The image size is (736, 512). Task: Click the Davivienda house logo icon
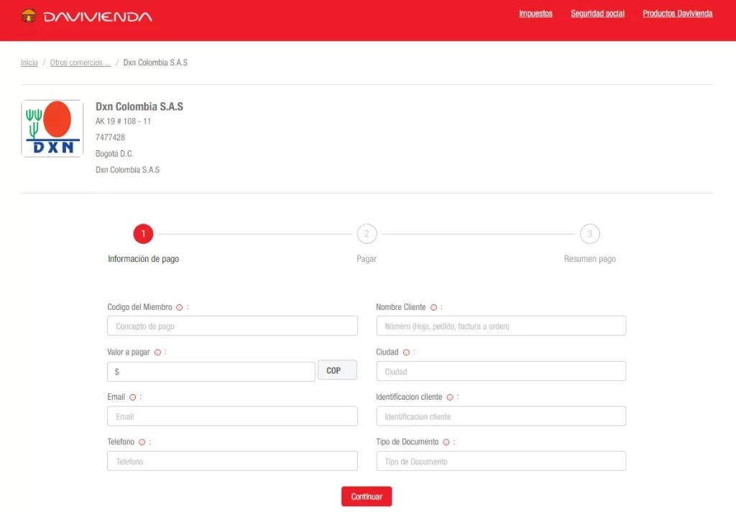29,16
